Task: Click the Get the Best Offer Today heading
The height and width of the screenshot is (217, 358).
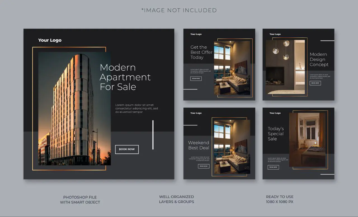Action: pyautogui.click(x=201, y=52)
